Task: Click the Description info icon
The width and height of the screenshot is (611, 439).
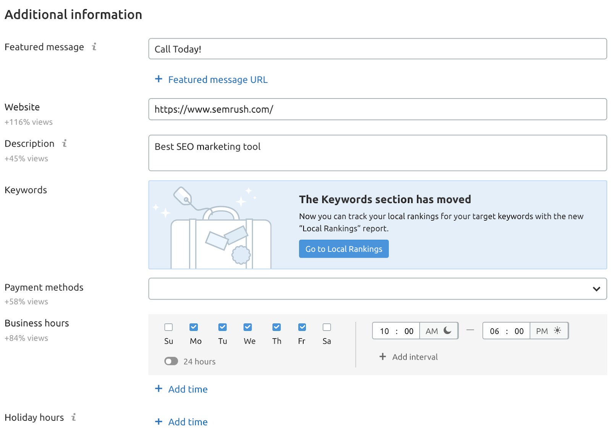Action: pos(65,143)
